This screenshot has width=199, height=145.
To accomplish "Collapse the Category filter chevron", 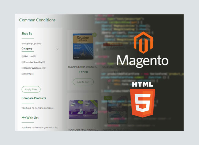I will [x=57, y=49].
